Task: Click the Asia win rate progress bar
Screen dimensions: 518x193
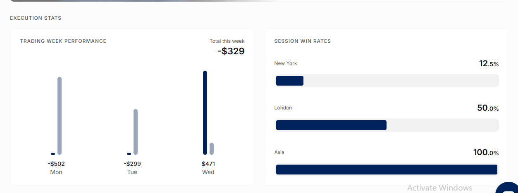Action: click(387, 170)
